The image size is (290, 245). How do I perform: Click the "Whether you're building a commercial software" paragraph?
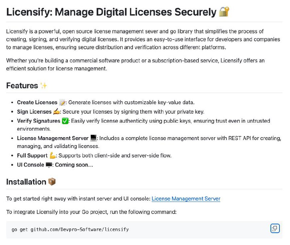[135, 64]
